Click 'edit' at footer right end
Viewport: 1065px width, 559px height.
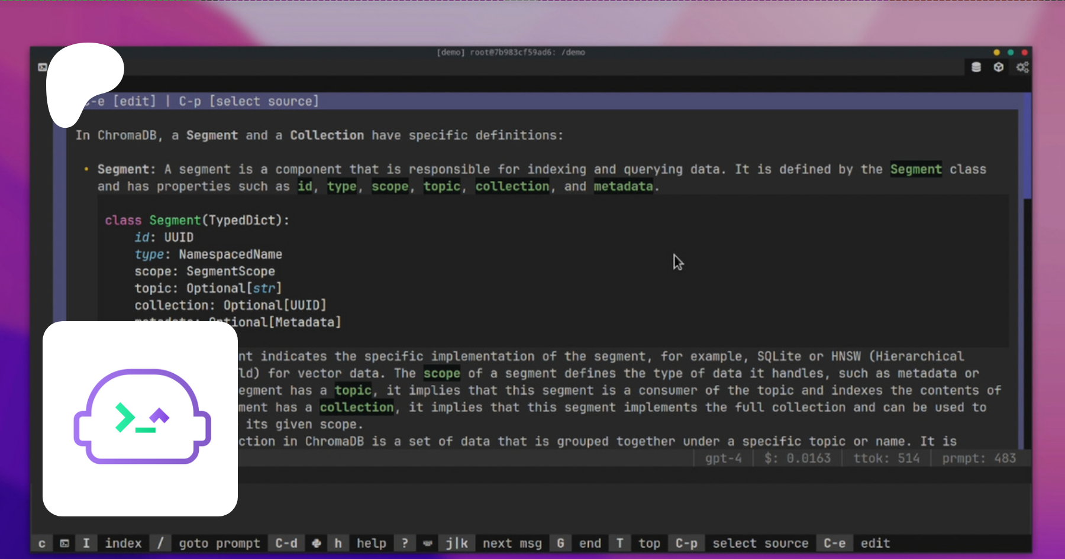pyautogui.click(x=875, y=543)
